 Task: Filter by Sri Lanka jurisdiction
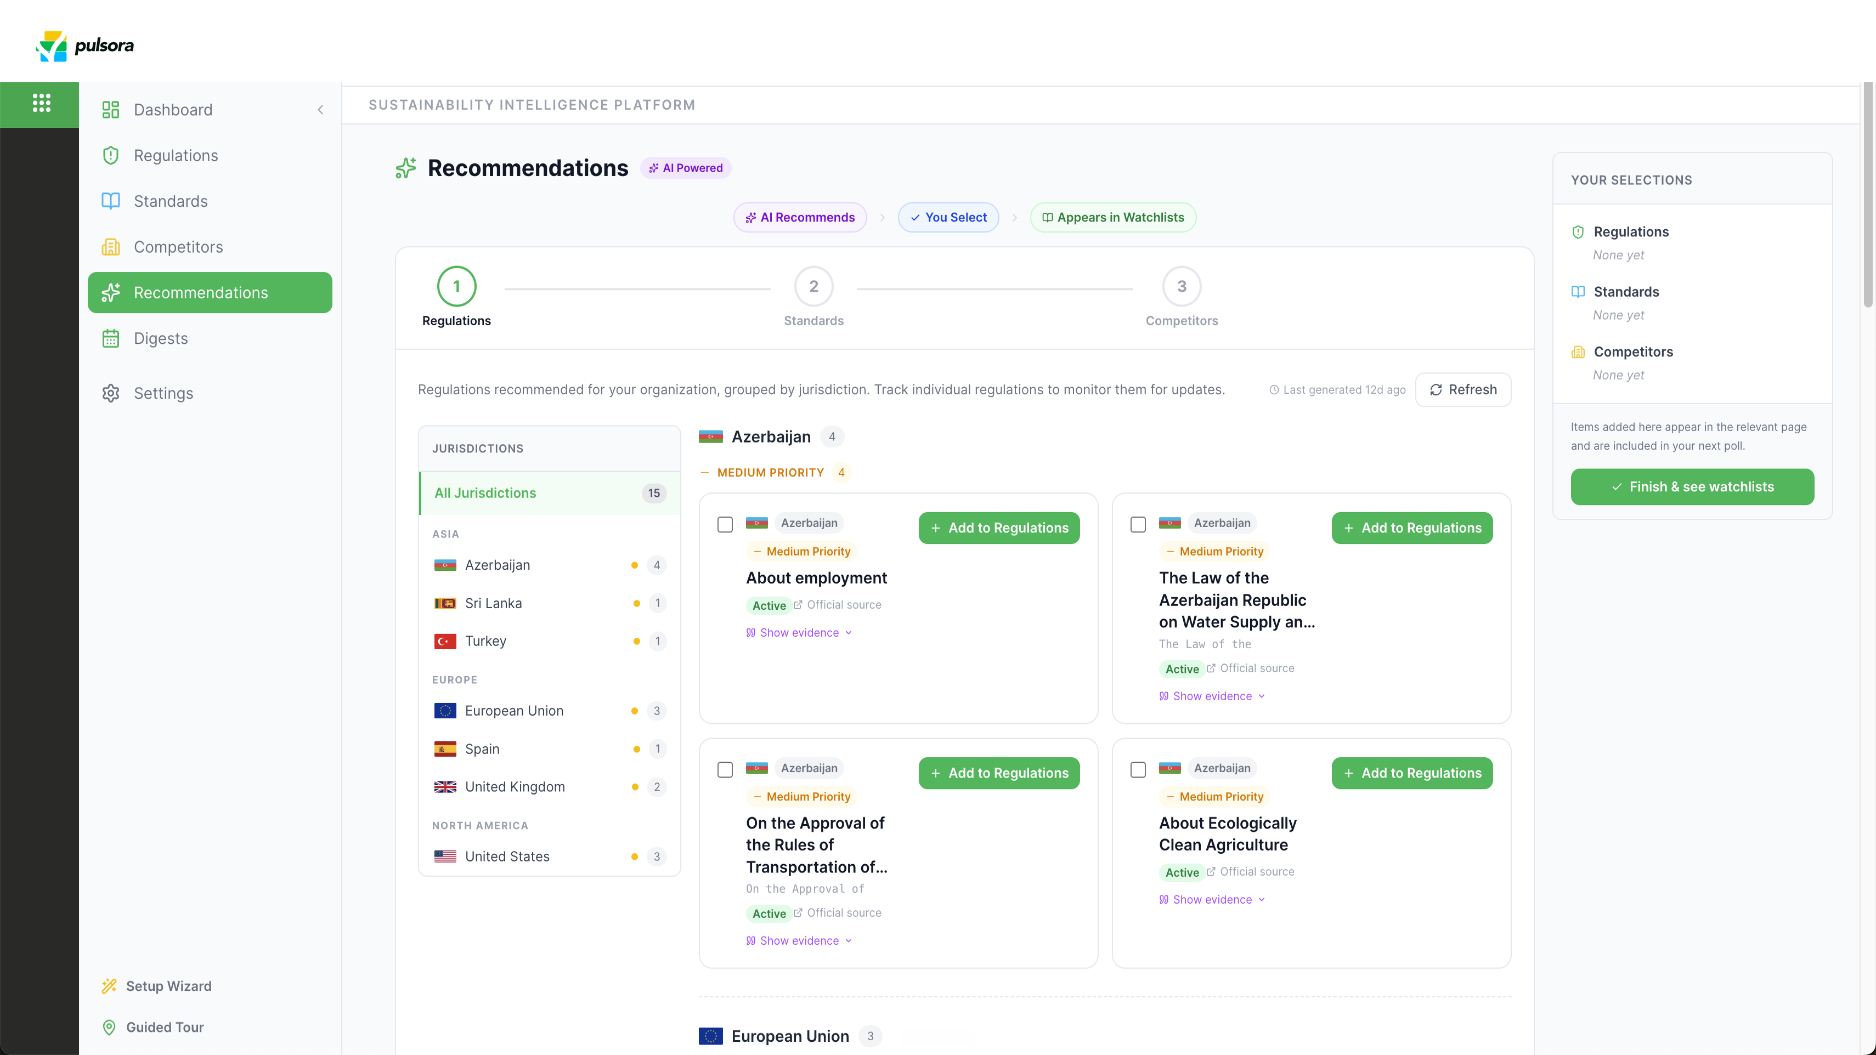click(x=550, y=603)
